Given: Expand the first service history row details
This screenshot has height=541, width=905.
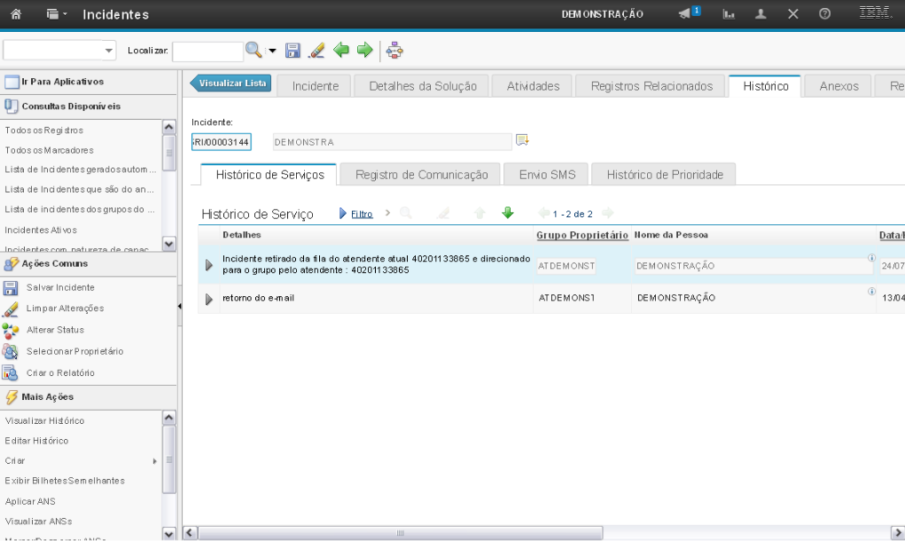Looking at the screenshot, I should pos(209,265).
